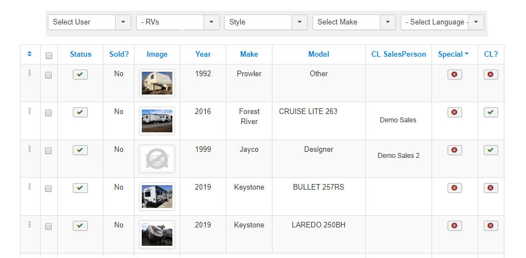
Task: Sort table by Image column
Action: [x=157, y=54]
